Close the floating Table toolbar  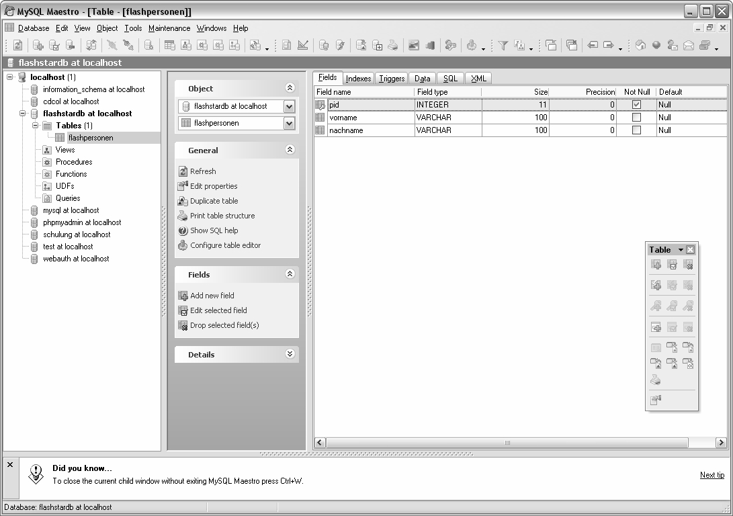click(x=690, y=249)
